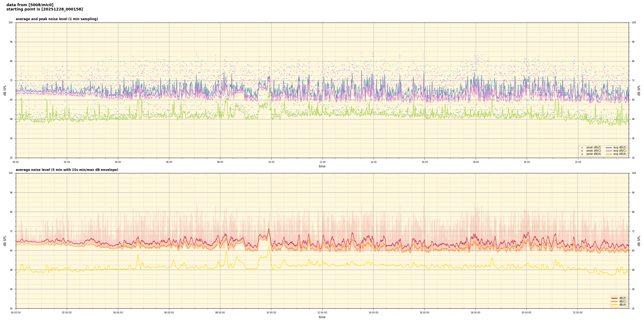Click the '5 min with 15s min/max' chart title

click(x=67, y=170)
